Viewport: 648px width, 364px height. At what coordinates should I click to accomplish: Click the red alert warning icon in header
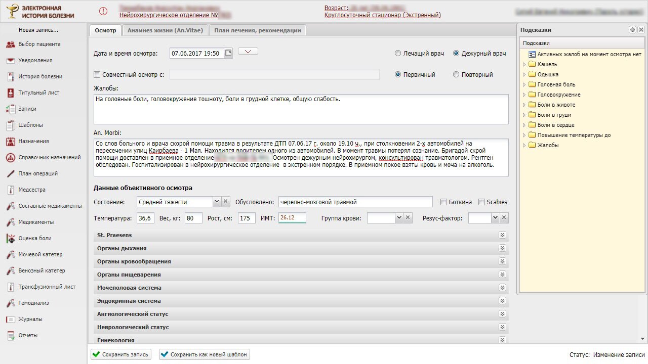pos(103,11)
